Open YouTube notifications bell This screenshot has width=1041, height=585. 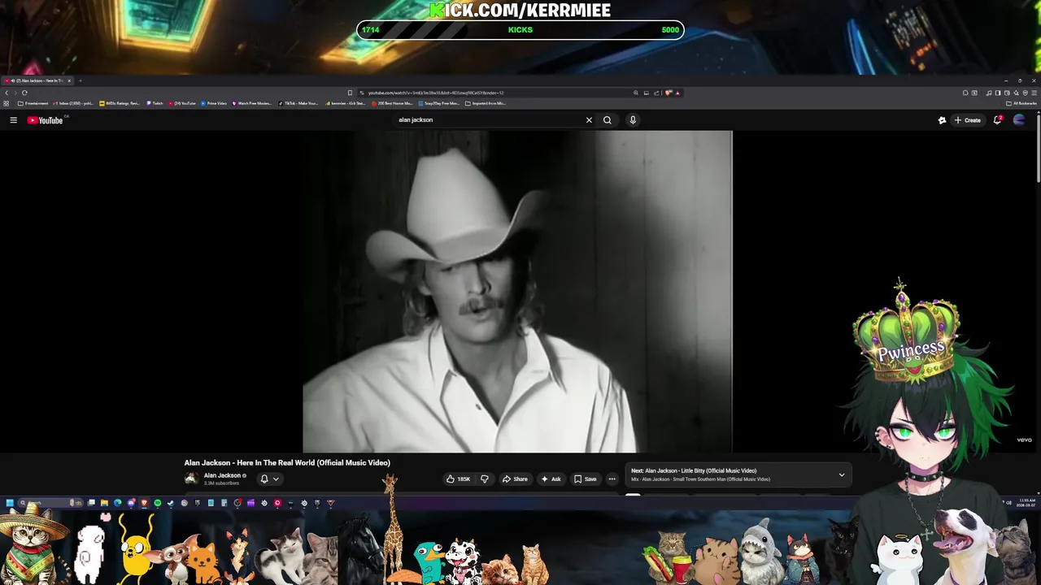pos(997,120)
